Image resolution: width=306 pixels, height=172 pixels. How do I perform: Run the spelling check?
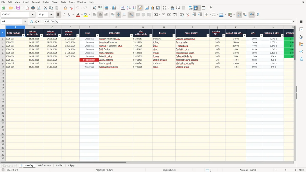tap(100, 8)
